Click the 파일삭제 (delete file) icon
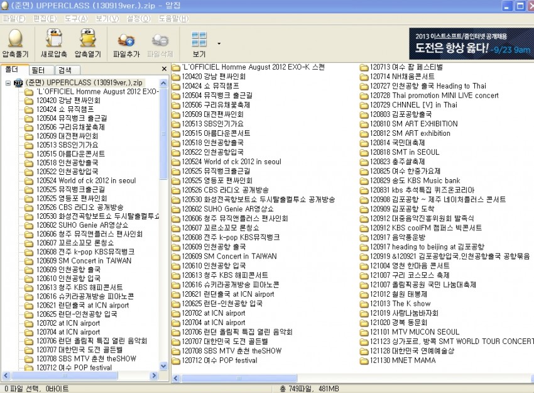Viewport: 534px width, 393px height. tap(160, 40)
